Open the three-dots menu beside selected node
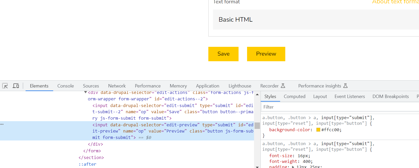Viewport: 419px width, 168px height. (x=2, y=124)
